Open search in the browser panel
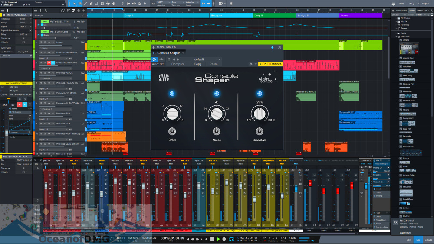 tap(431, 10)
